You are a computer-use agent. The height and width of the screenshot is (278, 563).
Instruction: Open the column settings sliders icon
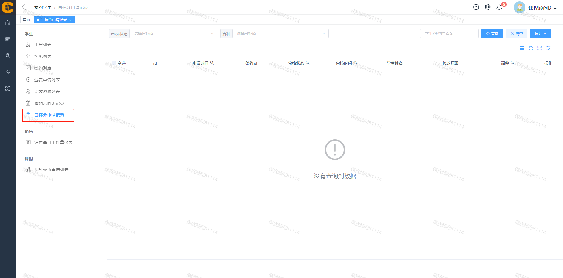click(548, 48)
